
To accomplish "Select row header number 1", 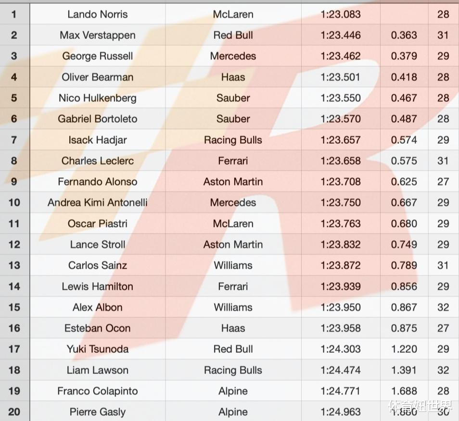I will click(x=14, y=14).
